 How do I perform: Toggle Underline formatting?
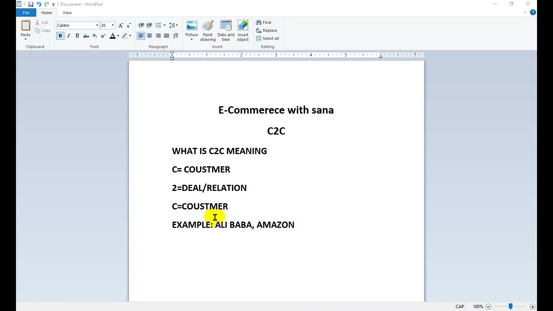pyautogui.click(x=77, y=36)
